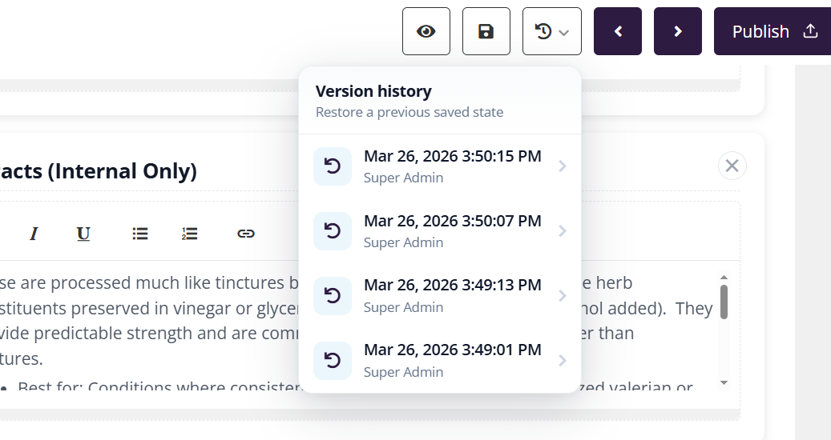The image size is (831, 440).
Task: Expand chevron of the 3:50:15 PM entry
Action: click(x=563, y=166)
